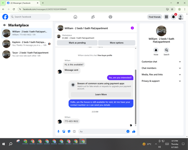
Task: Click the large listing photo in right panel
Action: click(161, 31)
